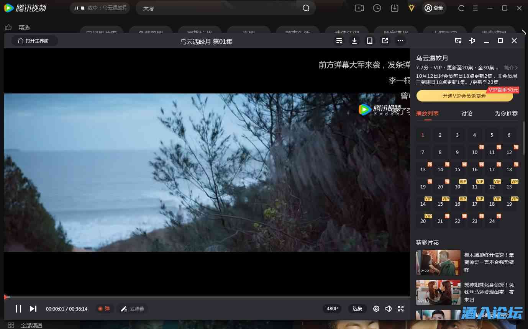The width and height of the screenshot is (528, 329).
Task: Open the 选集 episode picker
Action: pos(357,309)
